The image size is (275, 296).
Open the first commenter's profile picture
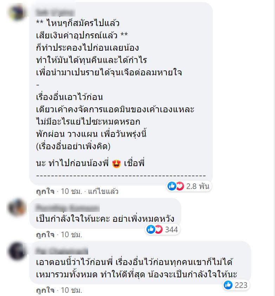pyautogui.click(x=17, y=12)
